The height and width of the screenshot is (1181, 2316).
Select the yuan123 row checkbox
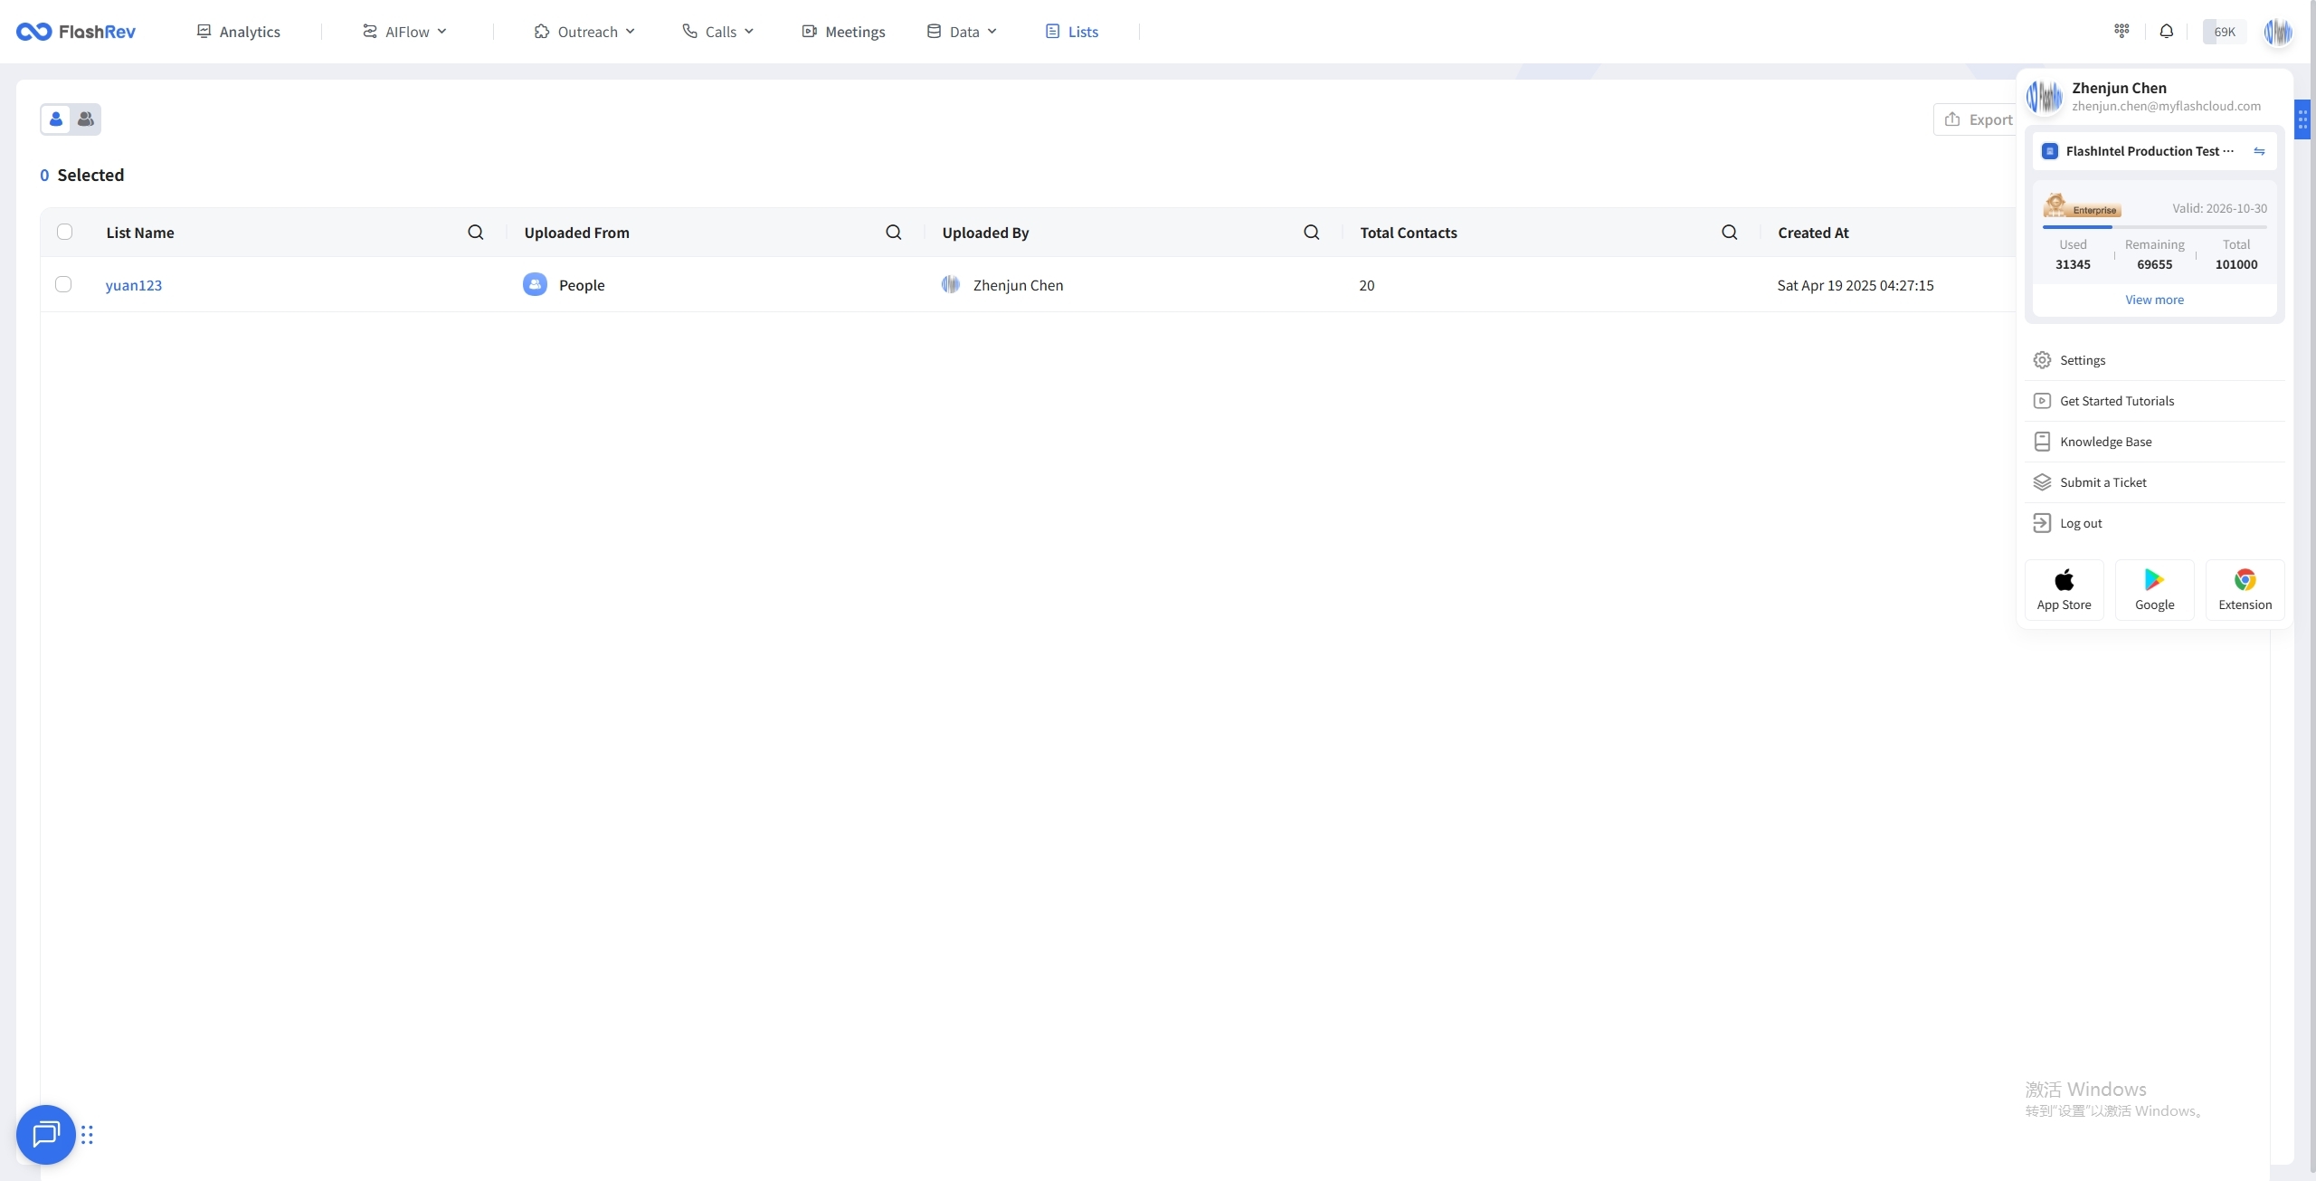(x=63, y=284)
